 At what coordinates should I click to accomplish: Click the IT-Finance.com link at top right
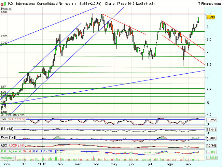[209, 4]
